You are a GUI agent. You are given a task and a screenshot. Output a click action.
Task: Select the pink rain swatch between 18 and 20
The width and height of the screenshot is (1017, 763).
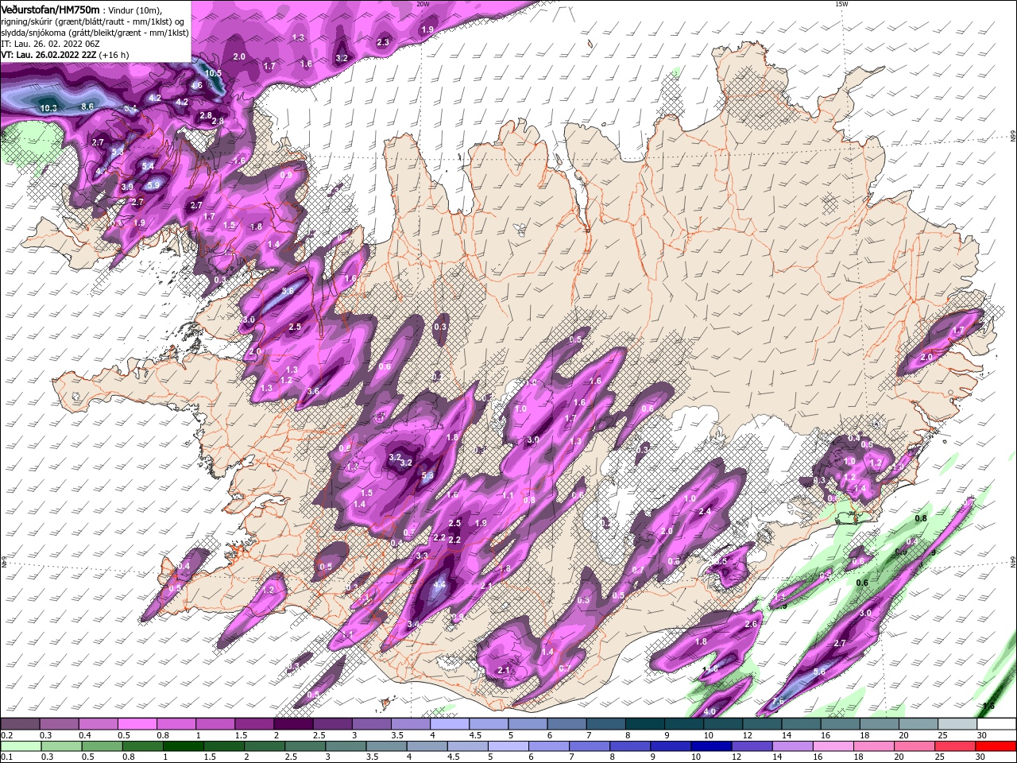point(874,746)
